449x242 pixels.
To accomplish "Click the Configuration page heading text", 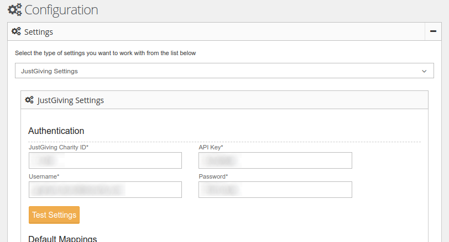I will click(61, 10).
